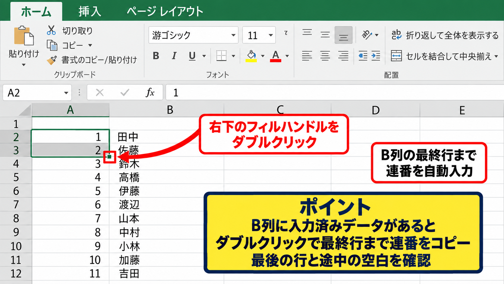Screen dimensions: 504x284
Task: Switch to the ページ レイアウト tab
Action: click(165, 12)
